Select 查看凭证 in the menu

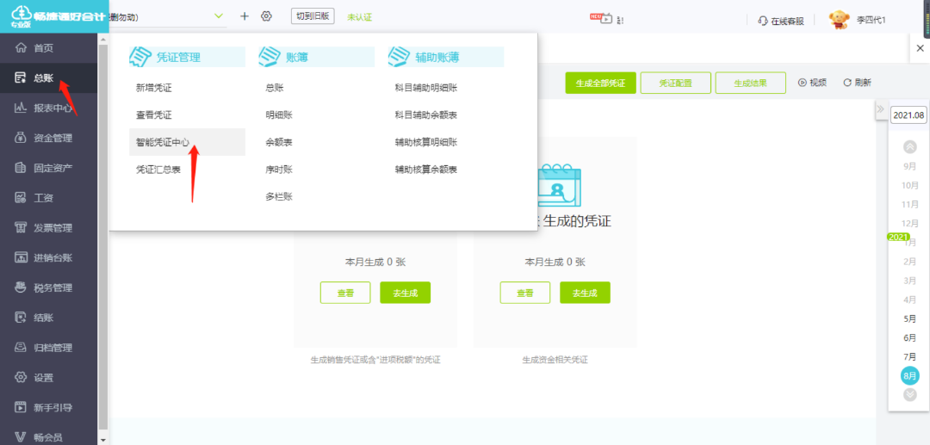153,115
